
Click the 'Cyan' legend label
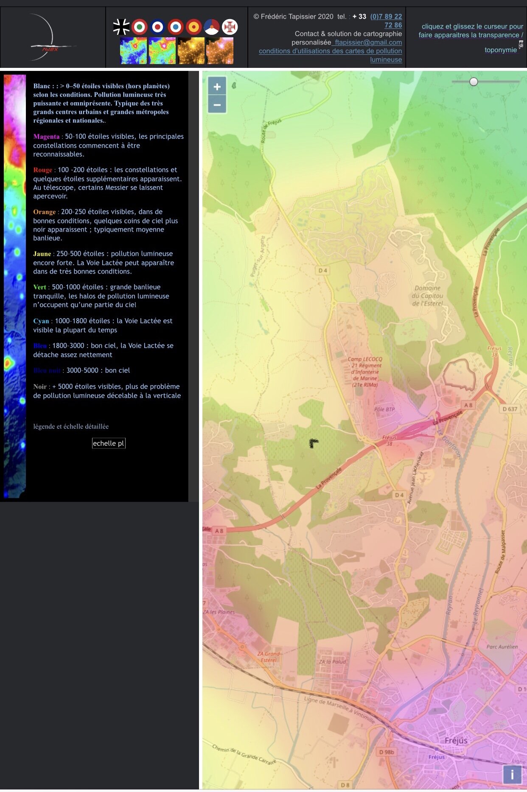point(41,321)
